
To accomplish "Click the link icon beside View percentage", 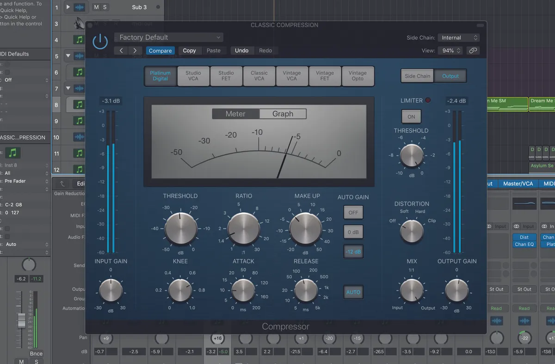I will click(473, 51).
